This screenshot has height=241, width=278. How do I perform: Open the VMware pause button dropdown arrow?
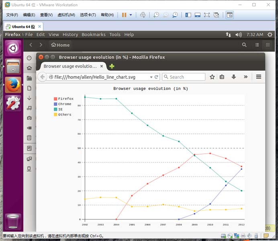click(131, 15)
